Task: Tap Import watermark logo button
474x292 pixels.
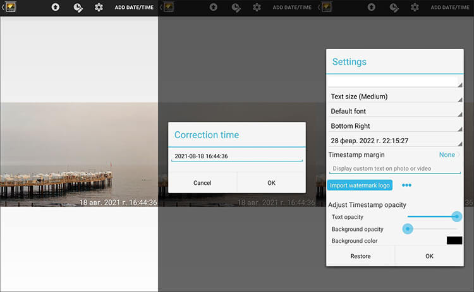Action: (x=360, y=185)
